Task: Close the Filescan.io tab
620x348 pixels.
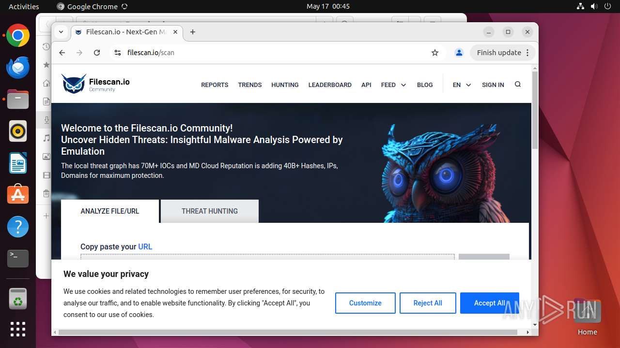Action: click(x=175, y=32)
